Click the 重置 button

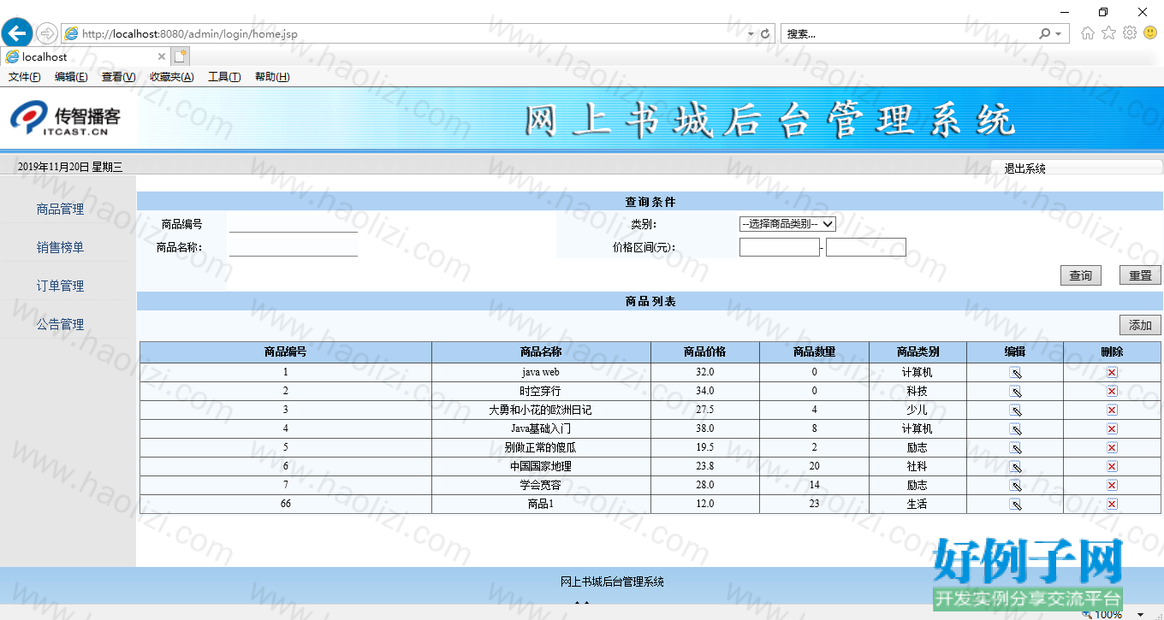click(x=1140, y=275)
